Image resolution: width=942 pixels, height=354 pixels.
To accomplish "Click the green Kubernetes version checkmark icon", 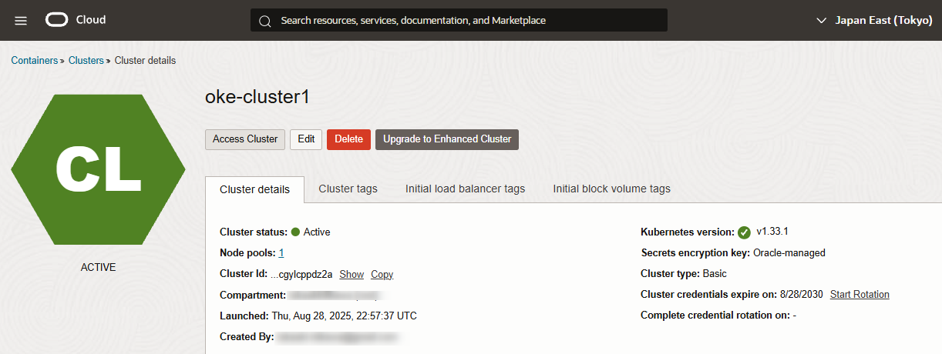I will [744, 232].
